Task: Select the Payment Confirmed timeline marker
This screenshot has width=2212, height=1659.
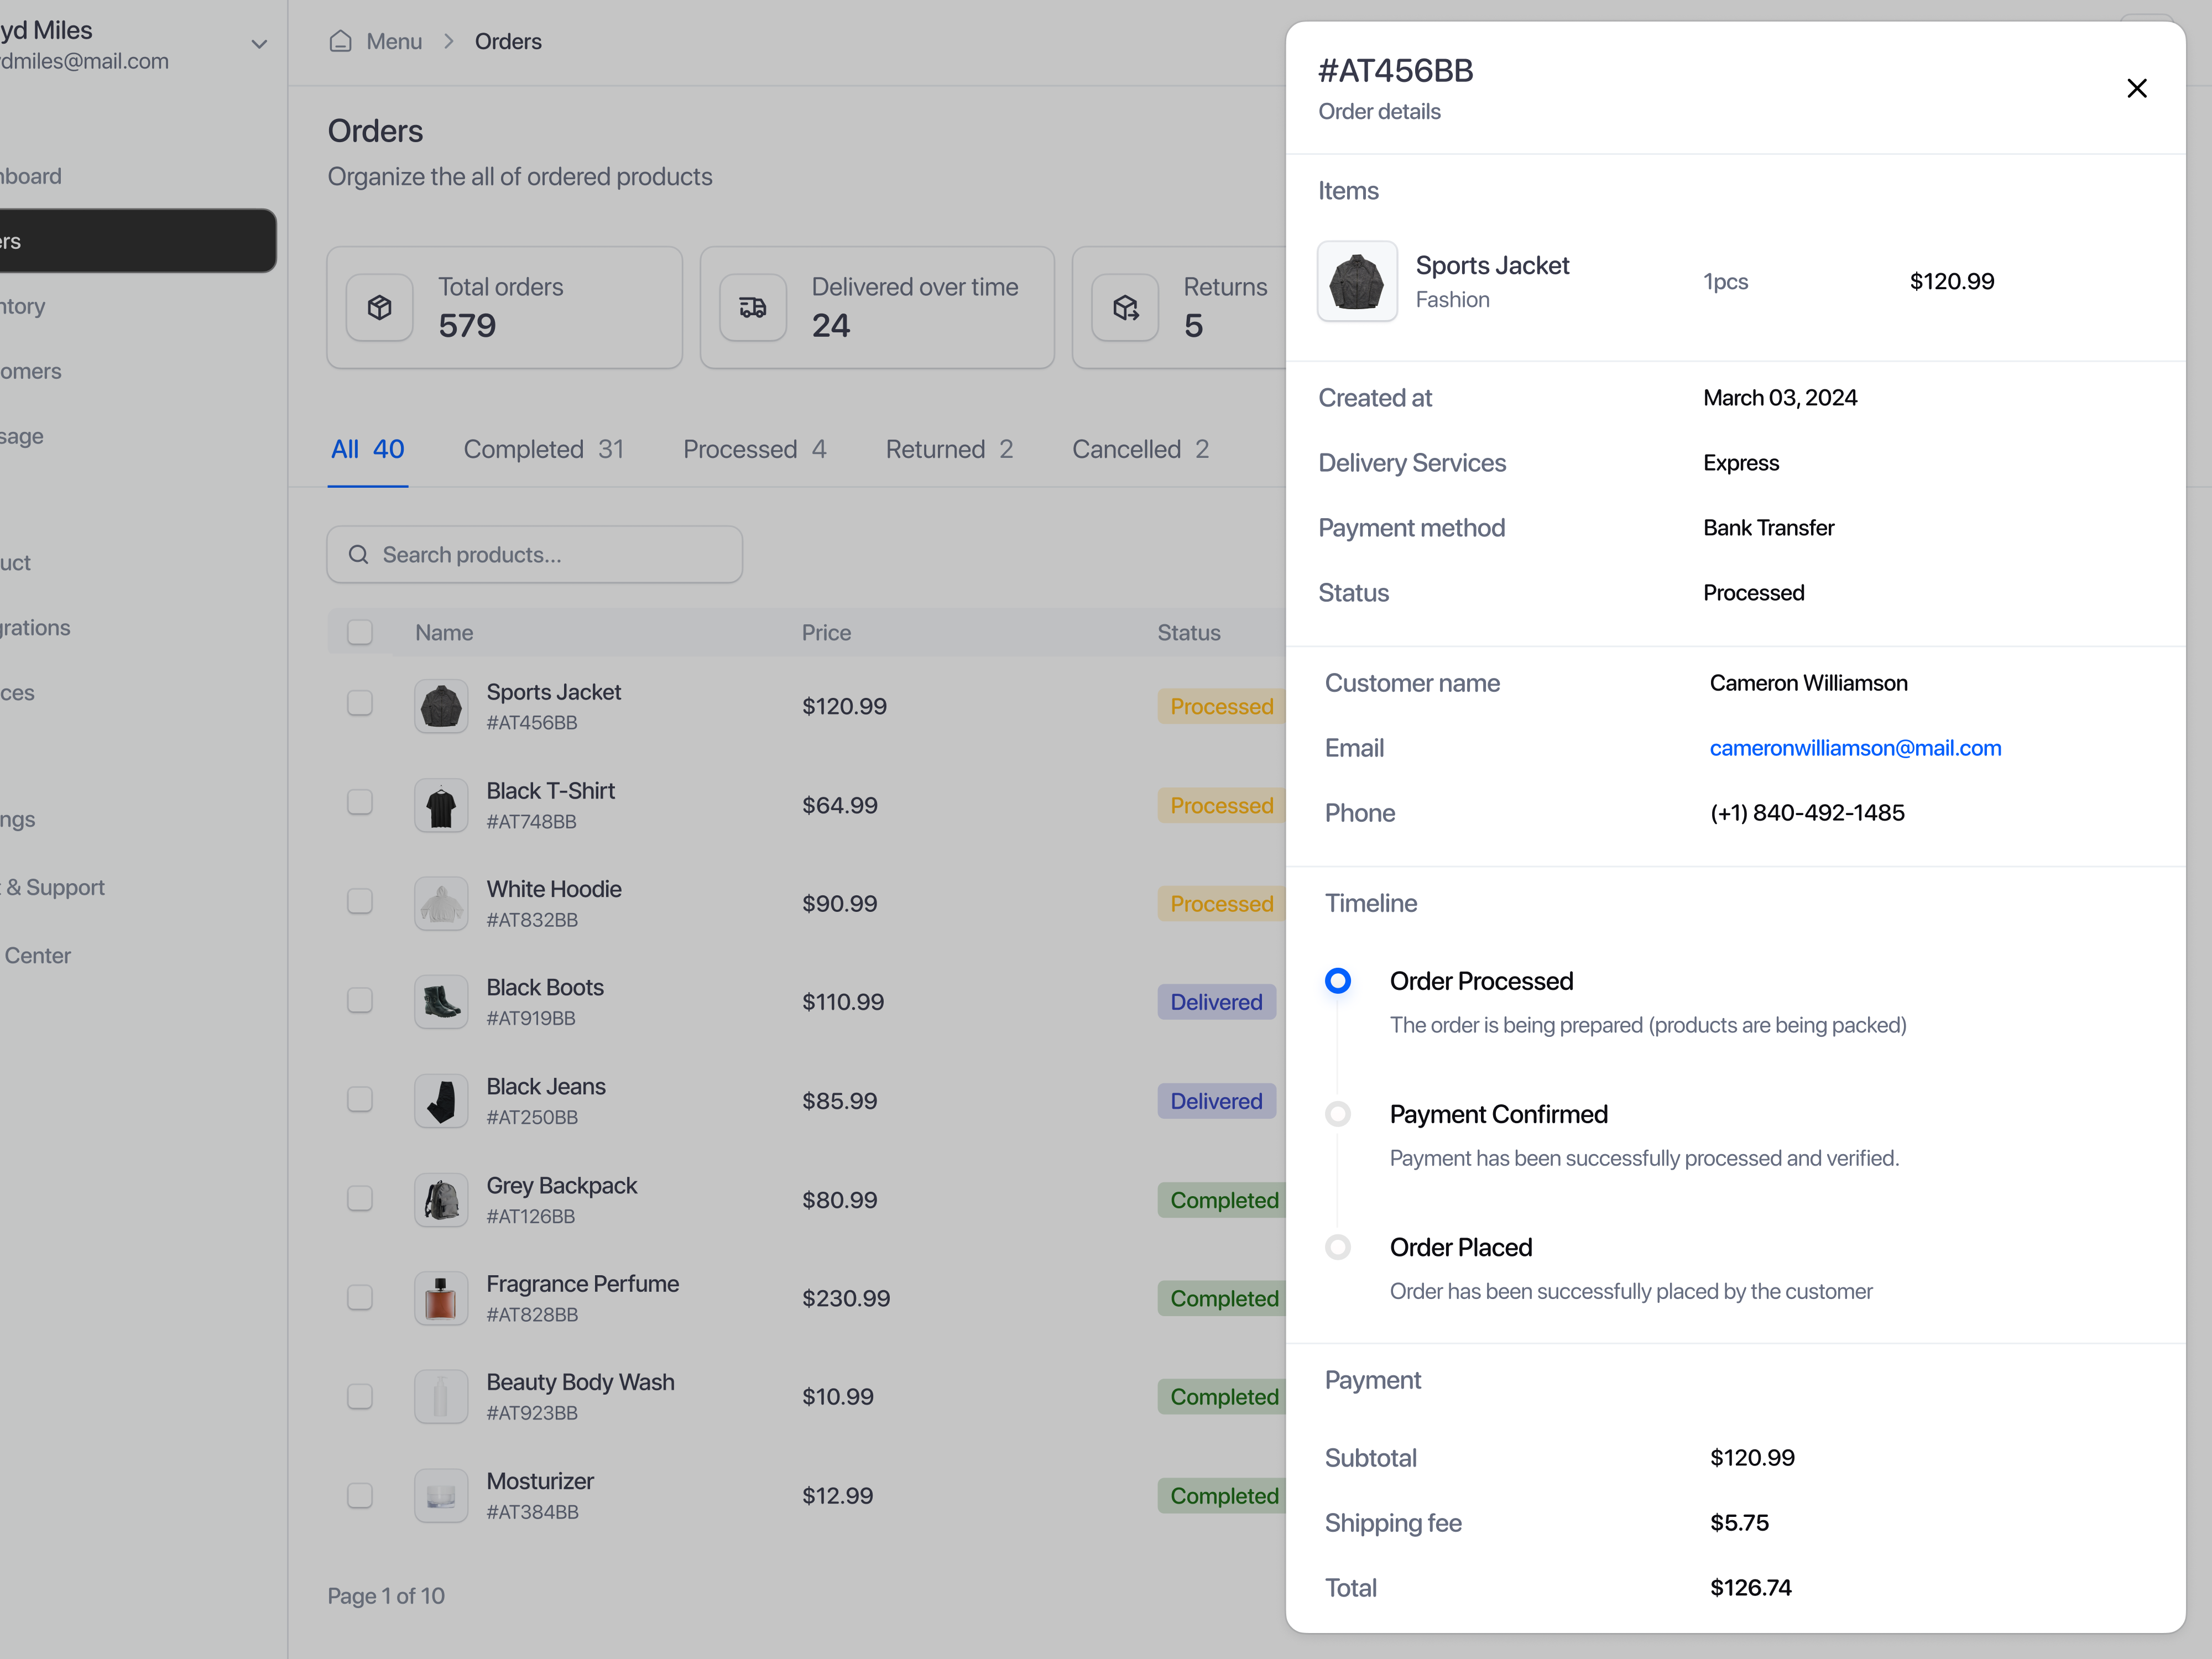Action: [1338, 1114]
